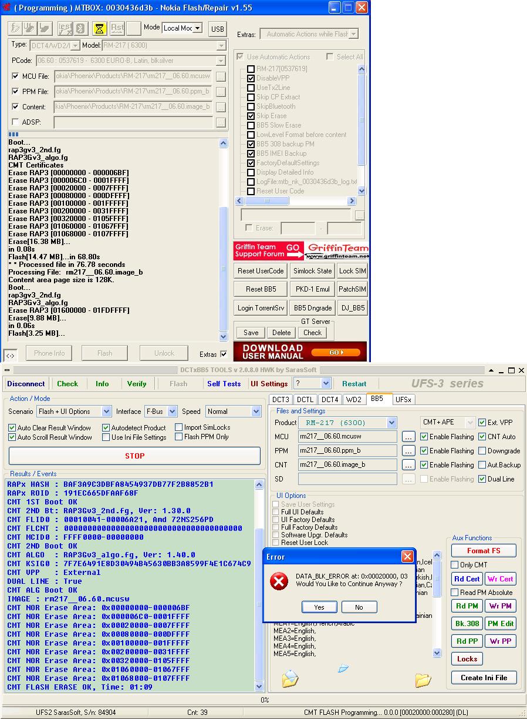527x719 pixels.
Task: Click the MCU filename field in UFS tool
Action: 347,437
